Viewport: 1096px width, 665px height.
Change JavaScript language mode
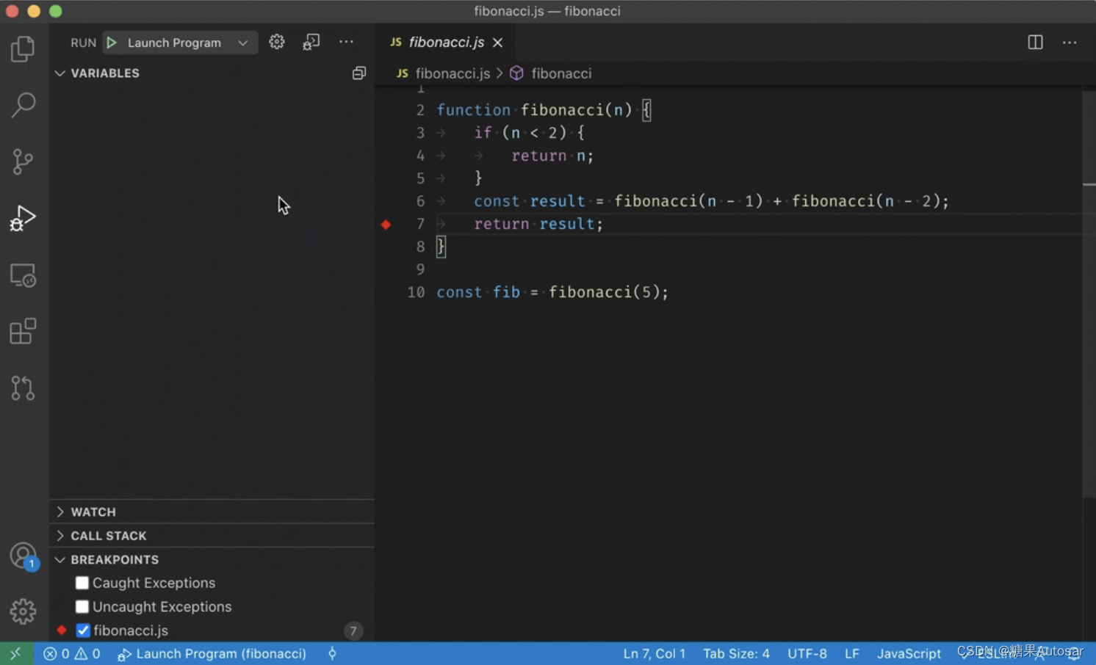click(909, 653)
